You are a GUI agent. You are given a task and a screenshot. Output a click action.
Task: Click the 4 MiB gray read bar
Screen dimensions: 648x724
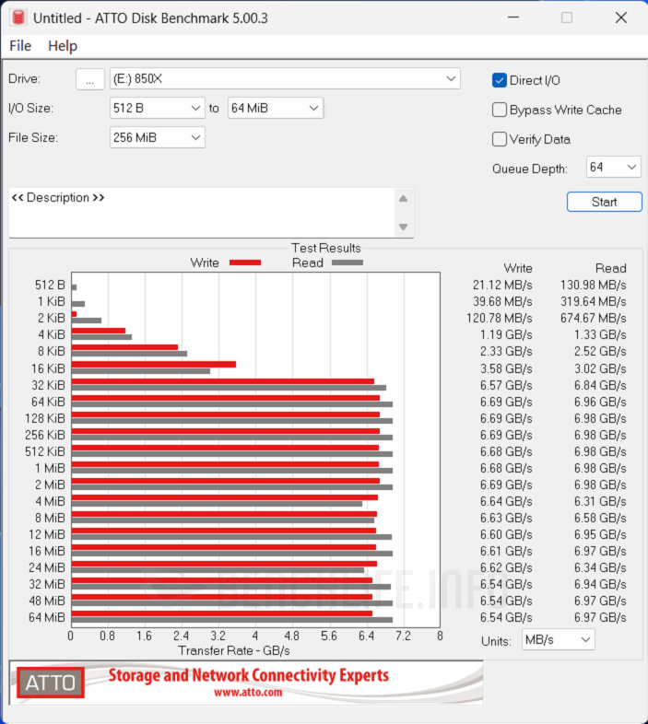[x=218, y=504]
